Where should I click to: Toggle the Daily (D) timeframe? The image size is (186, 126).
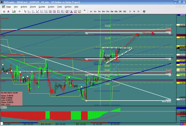[130, 11]
